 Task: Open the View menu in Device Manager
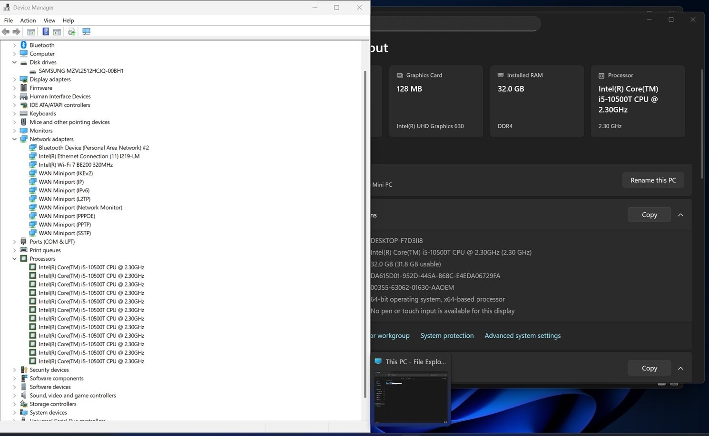tap(49, 20)
